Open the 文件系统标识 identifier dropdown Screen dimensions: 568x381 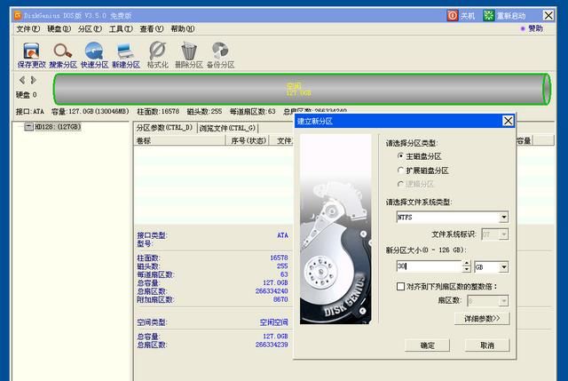click(503, 234)
